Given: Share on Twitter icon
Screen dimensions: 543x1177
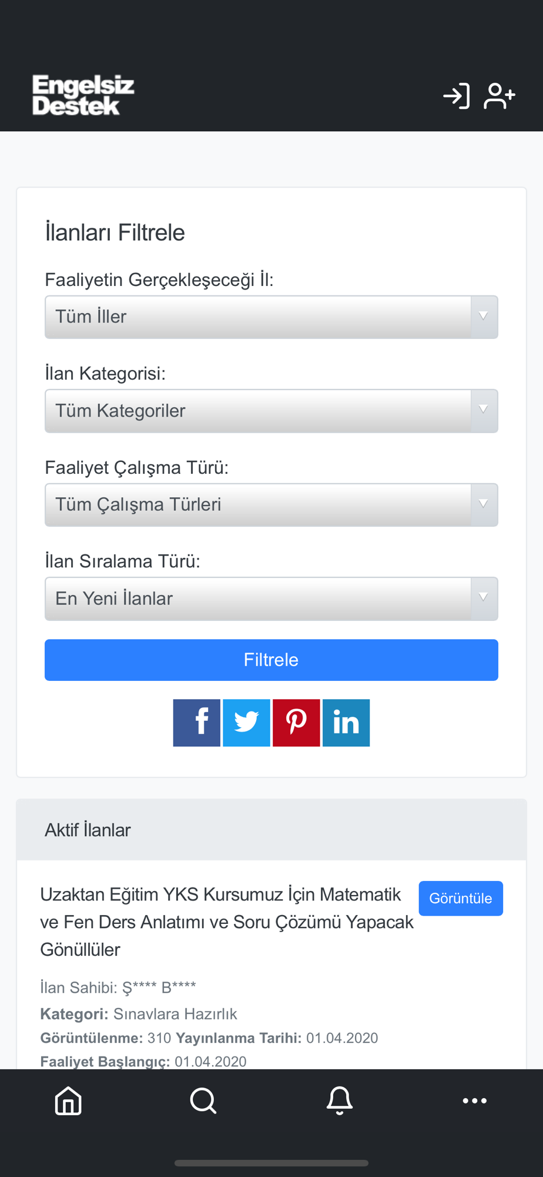Looking at the screenshot, I should point(247,723).
